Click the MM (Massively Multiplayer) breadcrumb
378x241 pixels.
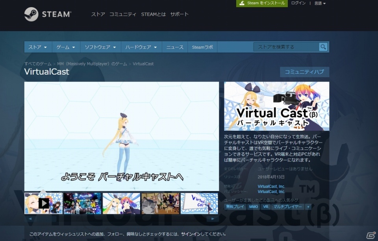(x=92, y=64)
